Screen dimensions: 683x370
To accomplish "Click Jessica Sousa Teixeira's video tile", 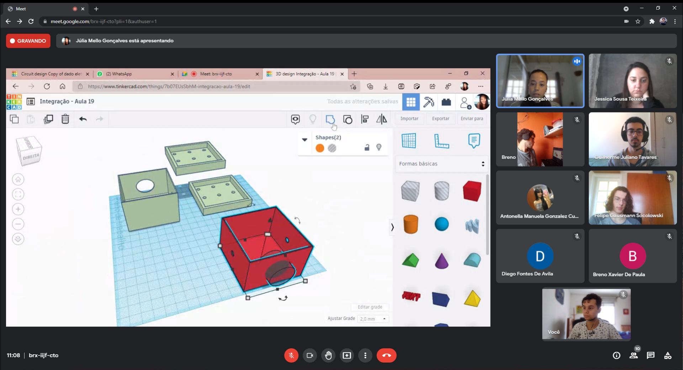I will tap(632, 81).
